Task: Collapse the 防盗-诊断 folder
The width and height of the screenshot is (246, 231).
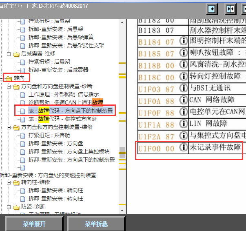Action: tap(9, 207)
